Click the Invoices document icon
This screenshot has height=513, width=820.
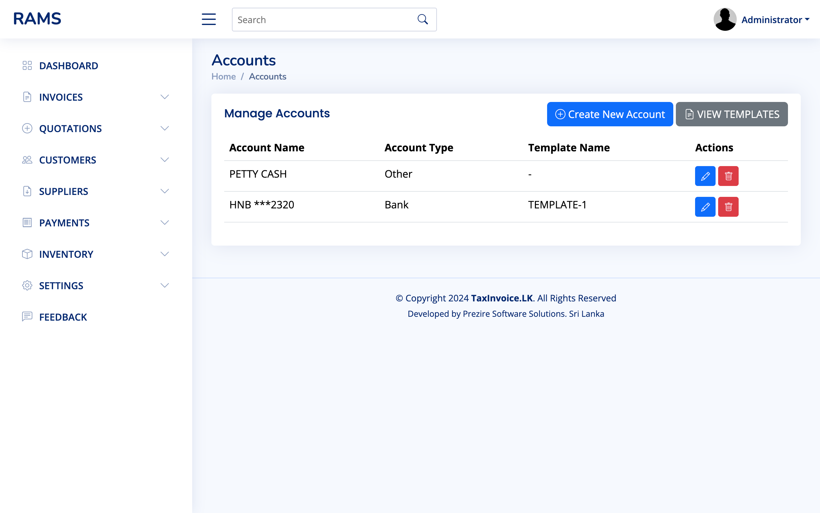[27, 97]
